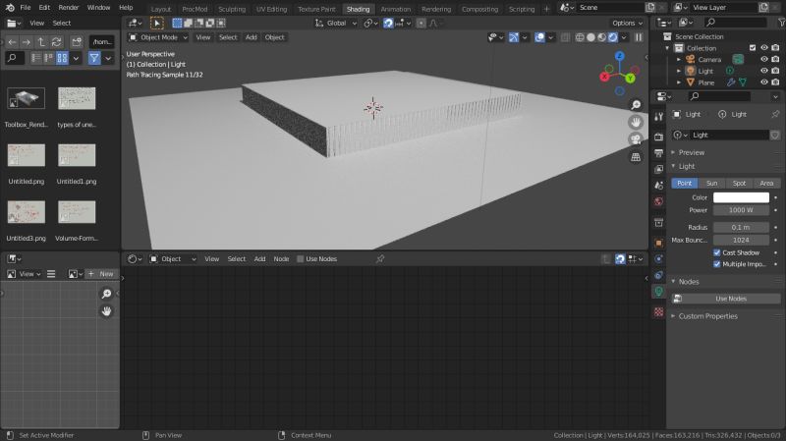786x441 pixels.
Task: Open the Texture Paint workspace tab
Action: pos(316,9)
